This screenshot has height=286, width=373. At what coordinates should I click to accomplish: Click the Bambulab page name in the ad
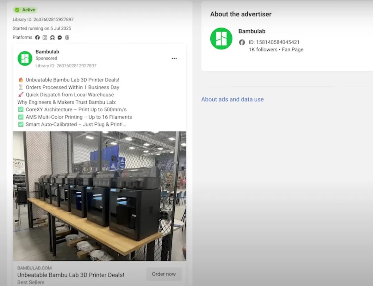[47, 51]
